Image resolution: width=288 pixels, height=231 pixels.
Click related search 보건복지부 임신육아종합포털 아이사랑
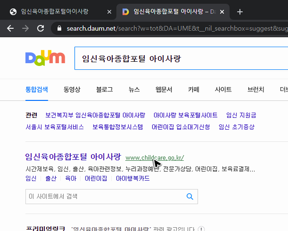coord(95,115)
